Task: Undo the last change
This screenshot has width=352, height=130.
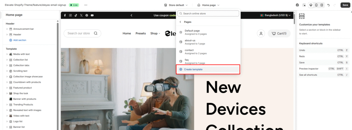Action: tap(328, 5)
